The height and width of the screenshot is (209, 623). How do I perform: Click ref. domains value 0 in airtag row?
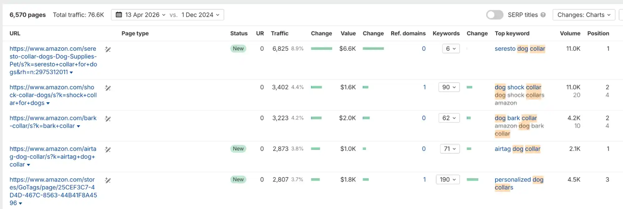point(424,149)
